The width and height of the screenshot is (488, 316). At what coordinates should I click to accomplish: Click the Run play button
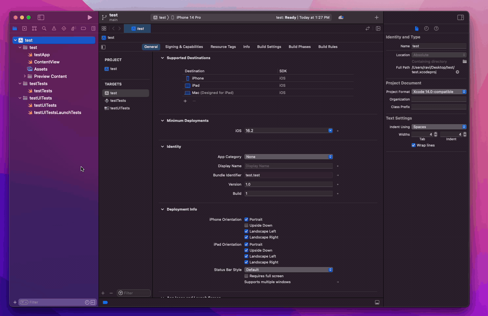tap(90, 17)
